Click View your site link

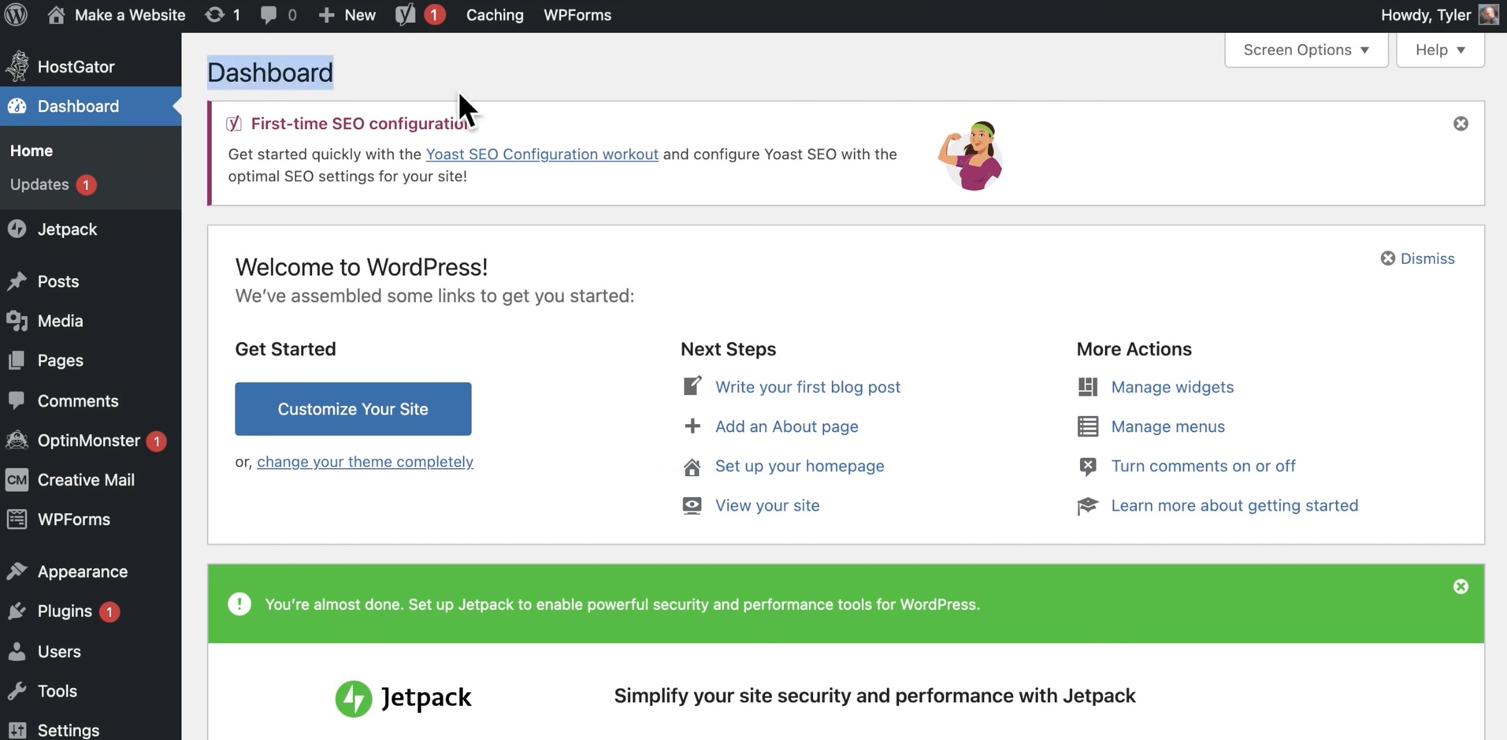767,505
